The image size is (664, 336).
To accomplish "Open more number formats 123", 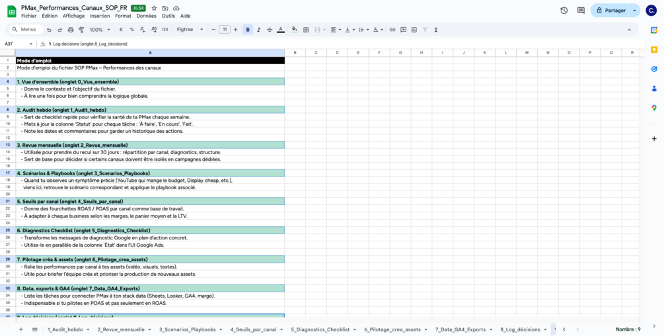I will click(165, 30).
